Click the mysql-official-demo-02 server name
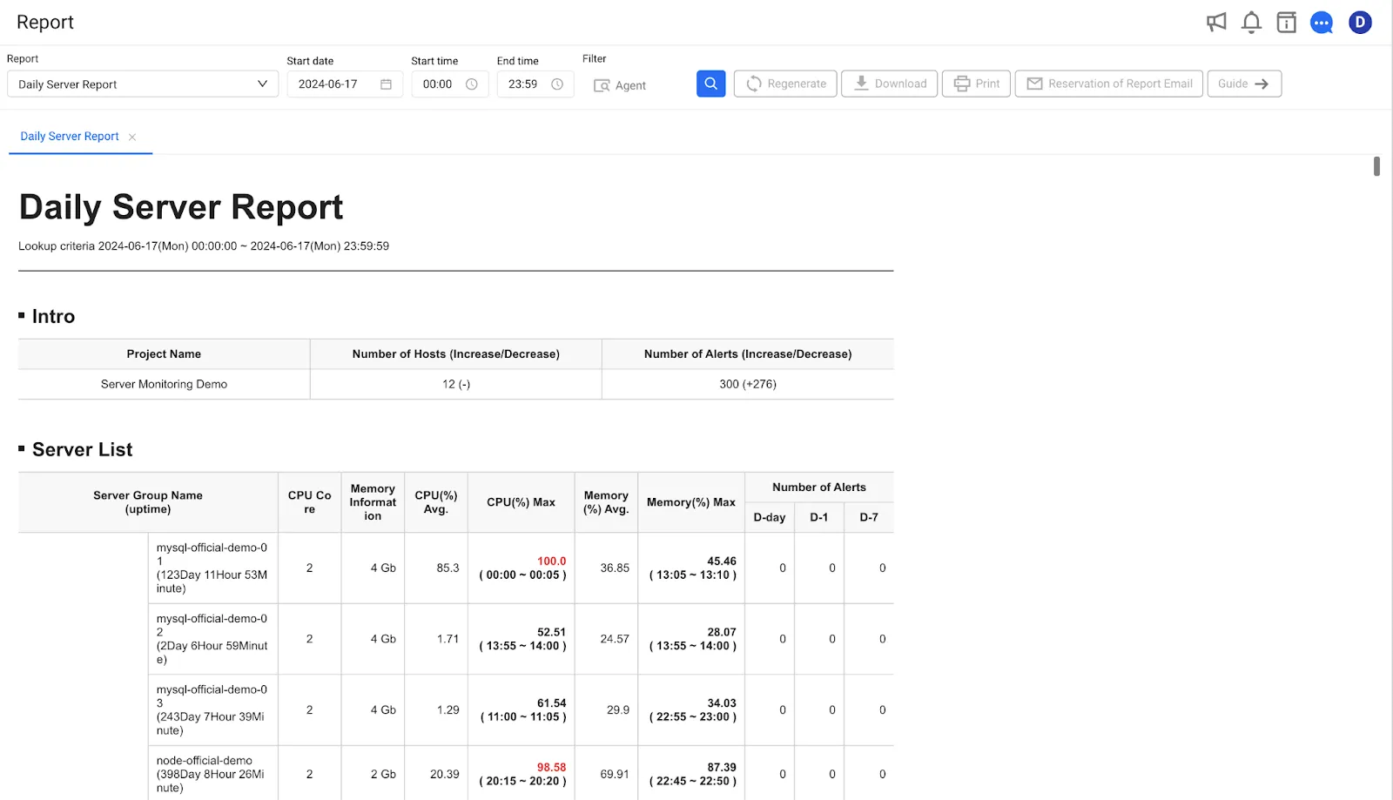This screenshot has height=800, width=1393. coord(212,625)
